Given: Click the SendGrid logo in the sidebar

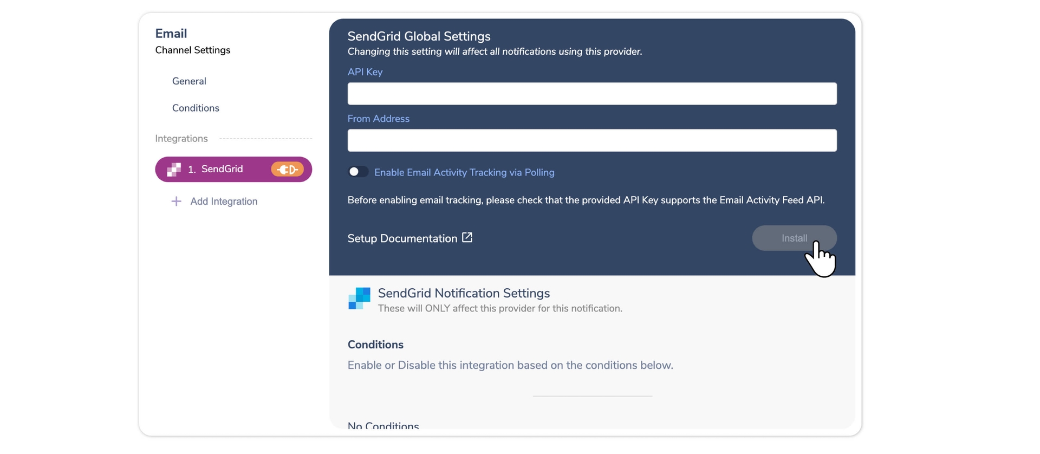Looking at the screenshot, I should (x=174, y=170).
